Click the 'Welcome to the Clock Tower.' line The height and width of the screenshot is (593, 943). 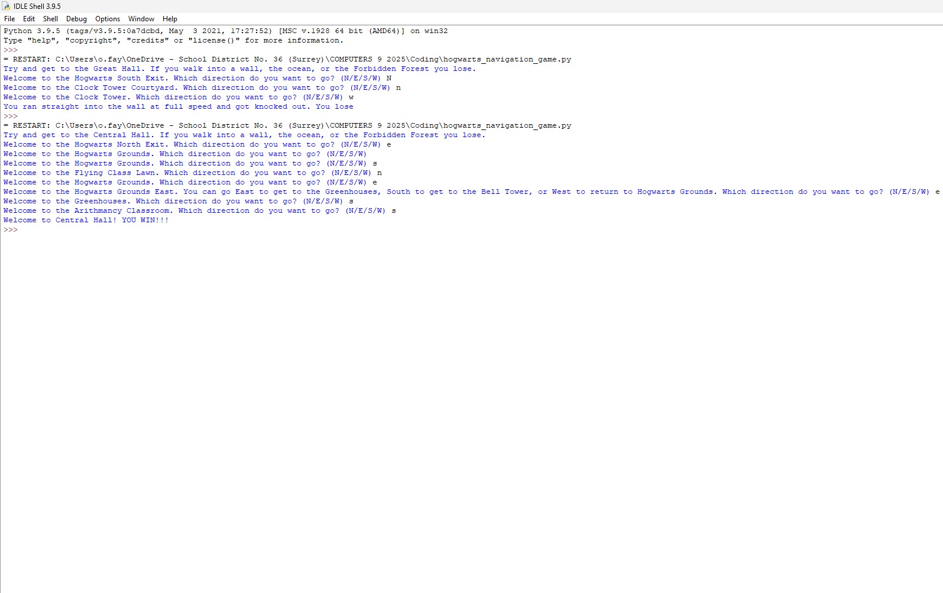(x=179, y=97)
